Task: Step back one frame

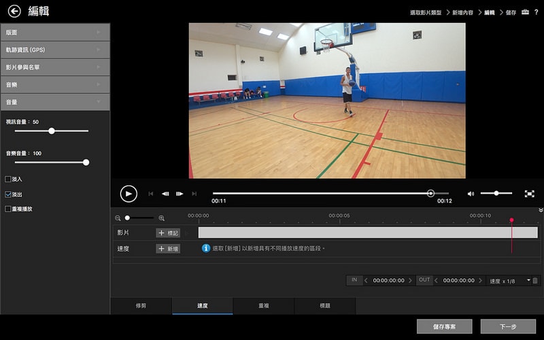Action: [165, 194]
